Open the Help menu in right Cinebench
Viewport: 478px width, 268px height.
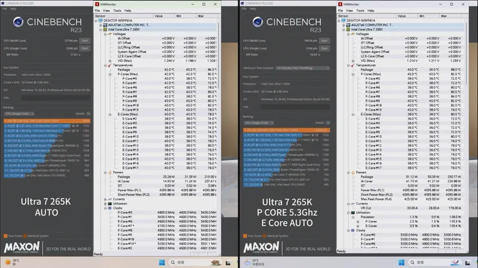click(x=253, y=9)
